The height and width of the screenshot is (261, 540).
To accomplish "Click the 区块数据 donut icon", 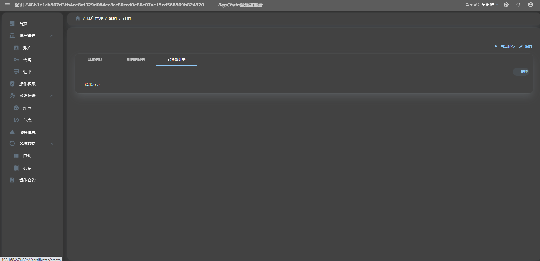I will click(x=12, y=143).
